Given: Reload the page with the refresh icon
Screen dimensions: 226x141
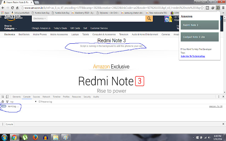Looking at the screenshot, I should click(12, 8).
